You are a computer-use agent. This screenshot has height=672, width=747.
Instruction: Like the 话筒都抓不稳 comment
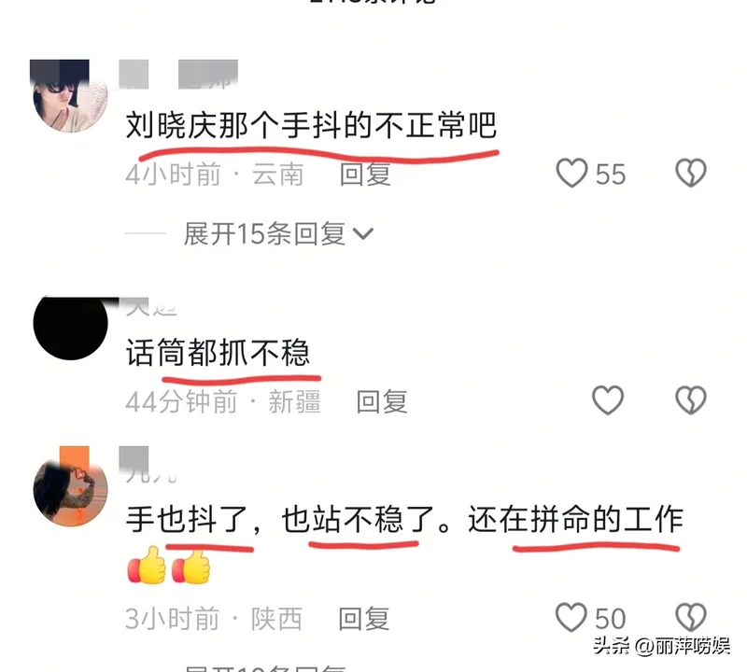(608, 400)
